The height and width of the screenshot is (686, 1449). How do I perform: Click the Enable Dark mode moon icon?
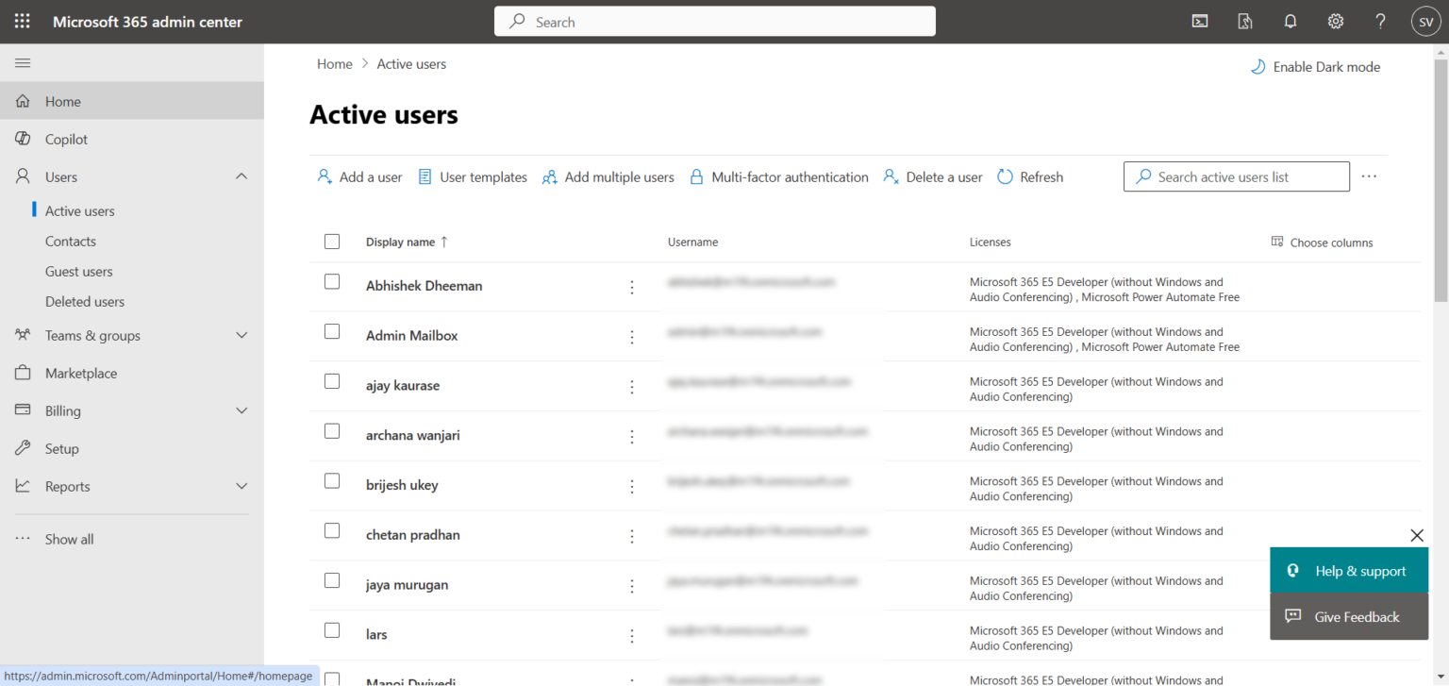click(1257, 67)
